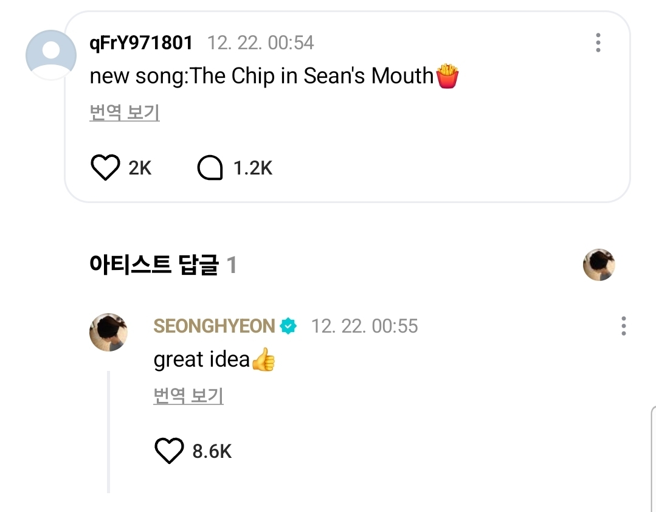Tap the 1.2K reply count
This screenshot has height=512, width=656.
point(253,168)
